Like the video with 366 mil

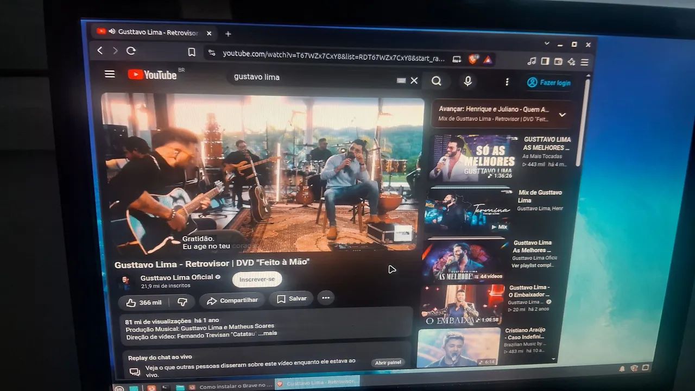point(144,302)
